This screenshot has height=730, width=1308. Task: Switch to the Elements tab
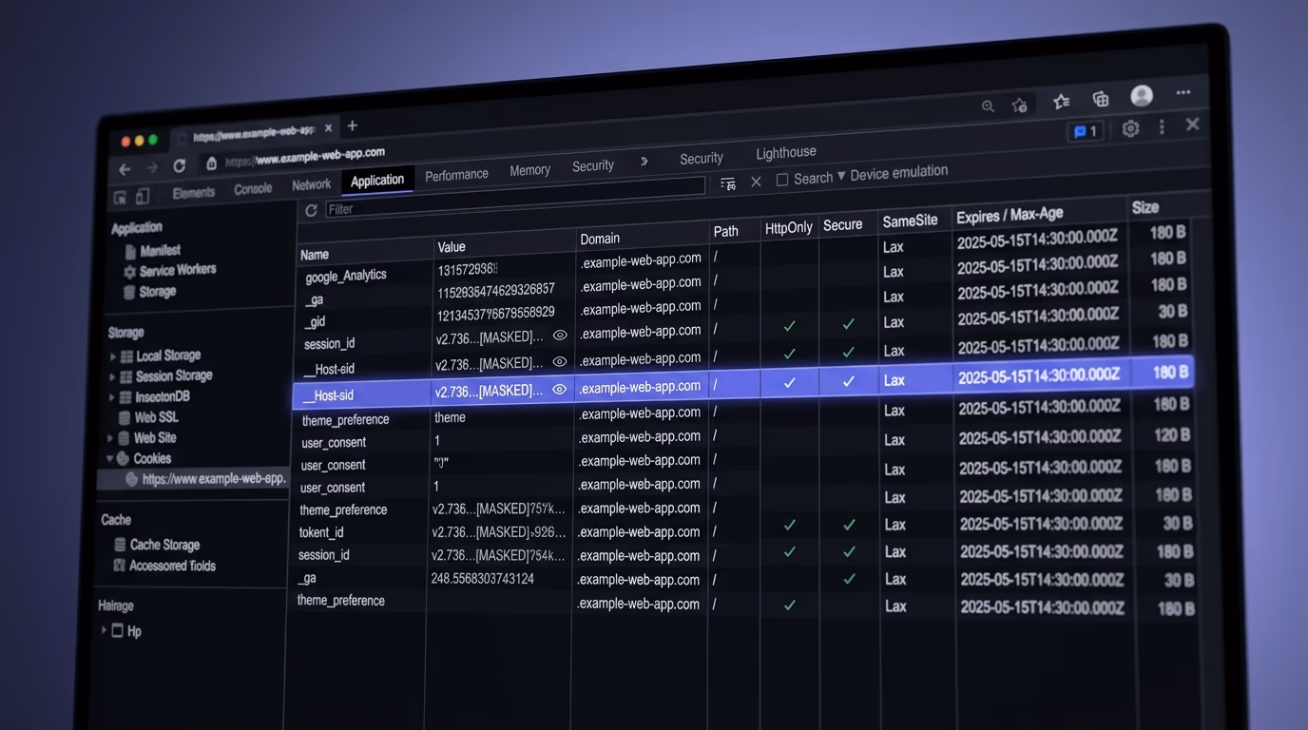[194, 192]
